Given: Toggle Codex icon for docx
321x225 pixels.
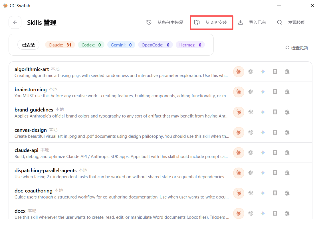Looking at the screenshot, I should tap(251, 213).
